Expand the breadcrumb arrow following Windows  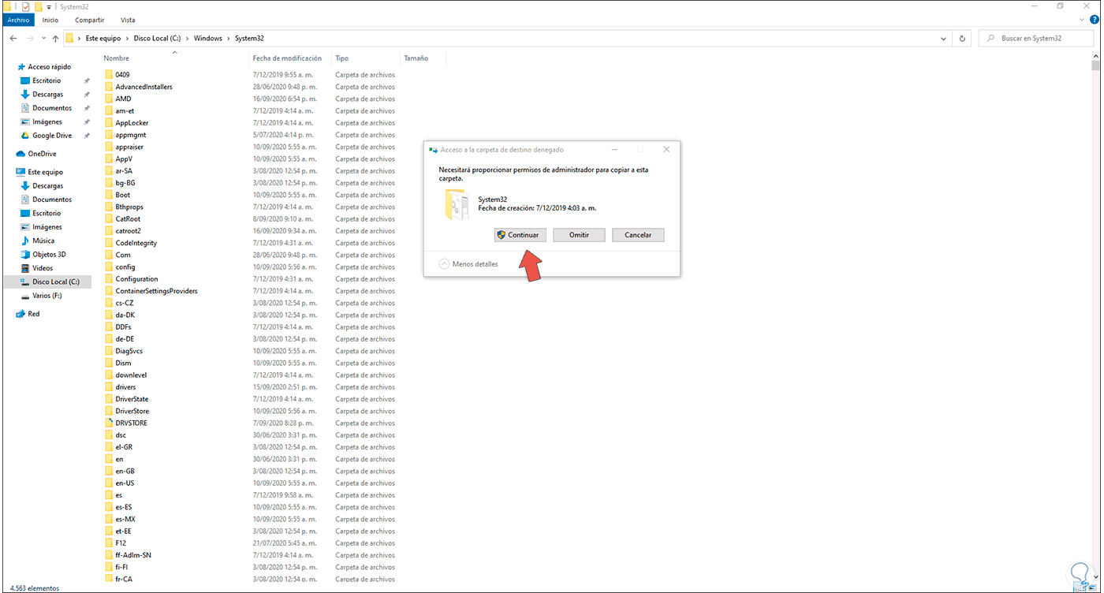228,38
